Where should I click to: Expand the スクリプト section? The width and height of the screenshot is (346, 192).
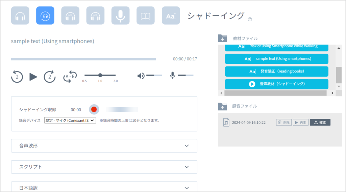pos(104,167)
